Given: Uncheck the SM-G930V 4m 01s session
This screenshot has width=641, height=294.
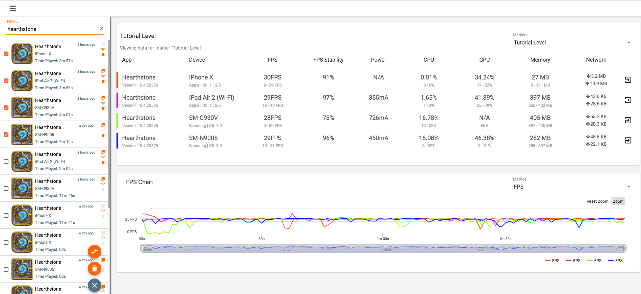Looking at the screenshot, I should click(6, 108).
